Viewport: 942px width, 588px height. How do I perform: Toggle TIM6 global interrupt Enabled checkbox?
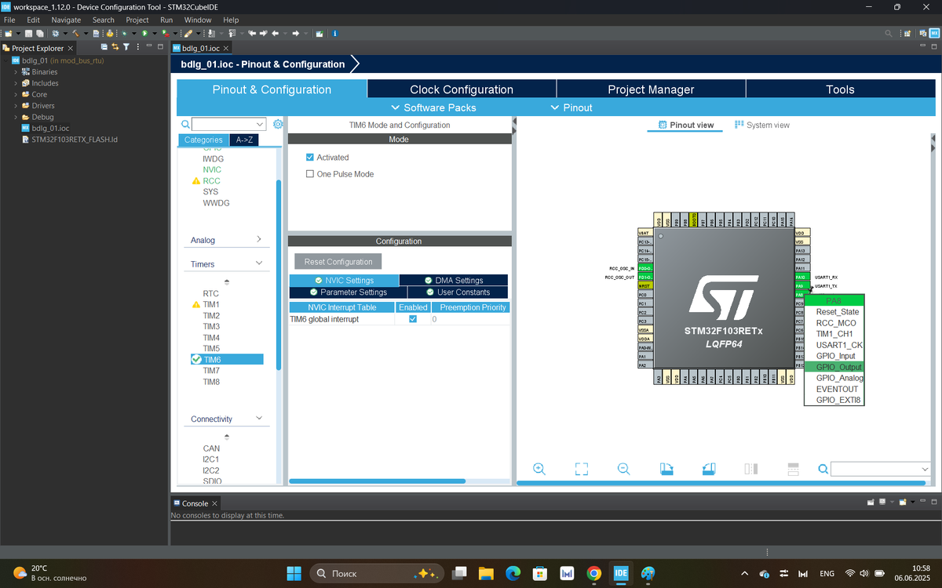tap(413, 319)
